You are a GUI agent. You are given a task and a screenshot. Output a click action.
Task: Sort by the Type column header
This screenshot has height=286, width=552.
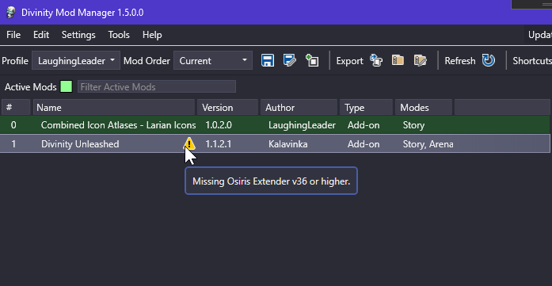(366, 108)
